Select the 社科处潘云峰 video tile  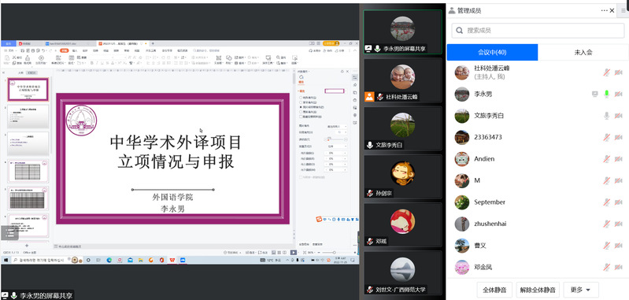pyautogui.click(x=403, y=80)
